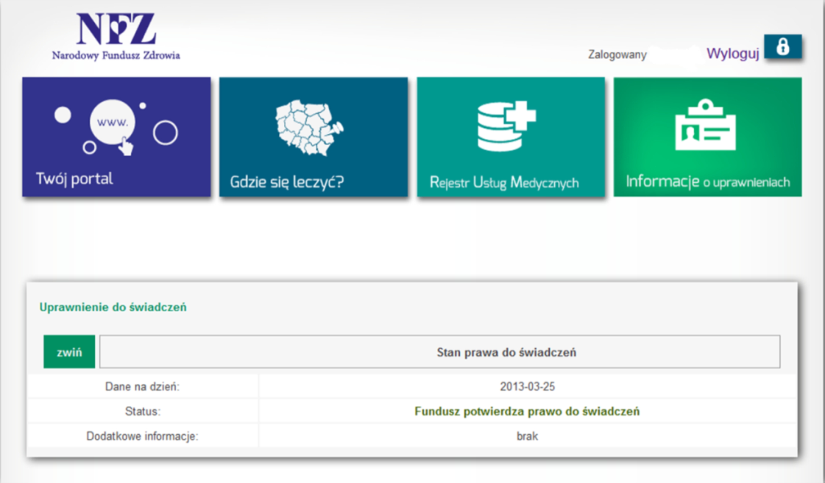Click the Wyloguj logout link
825x483 pixels.
pos(733,54)
